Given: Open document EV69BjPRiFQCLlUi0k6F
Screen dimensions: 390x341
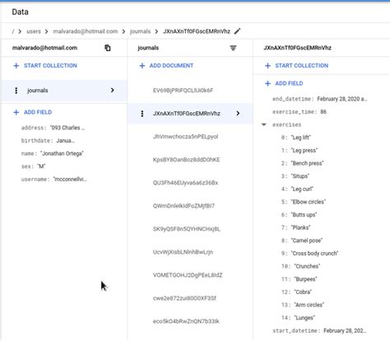Looking at the screenshot, I should click(x=183, y=91).
